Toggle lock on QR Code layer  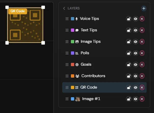click(129, 87)
